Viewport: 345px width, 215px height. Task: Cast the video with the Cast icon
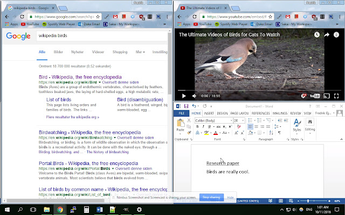[x=326, y=96]
